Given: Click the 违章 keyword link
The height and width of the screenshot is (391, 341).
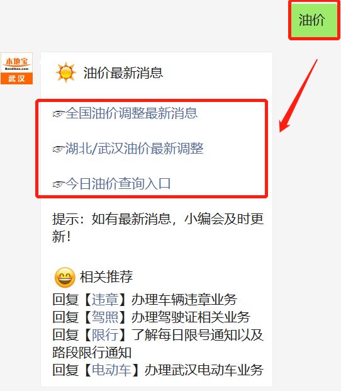Looking at the screenshot, I should (x=105, y=300).
